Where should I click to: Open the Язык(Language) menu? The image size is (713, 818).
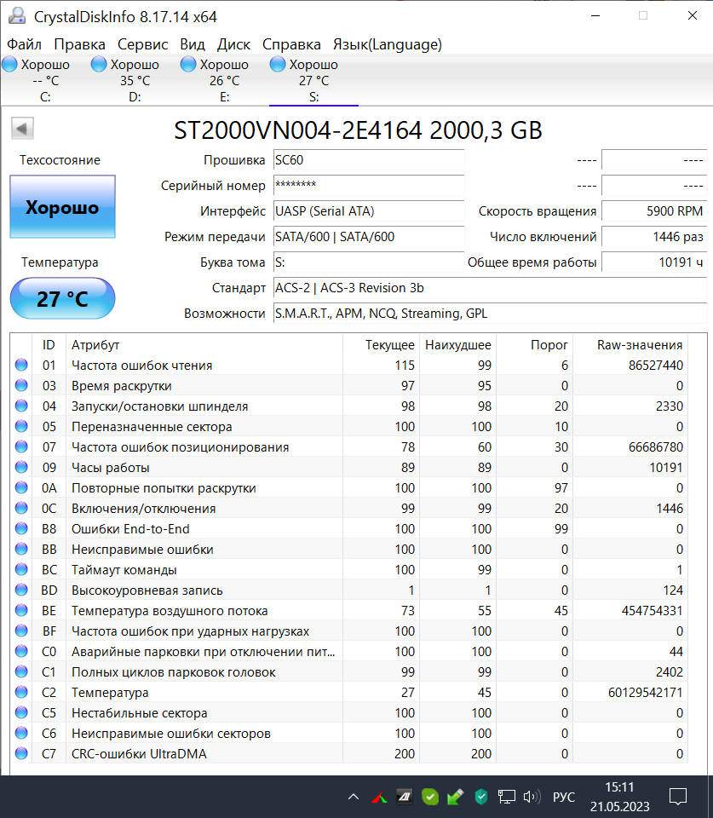click(x=388, y=44)
